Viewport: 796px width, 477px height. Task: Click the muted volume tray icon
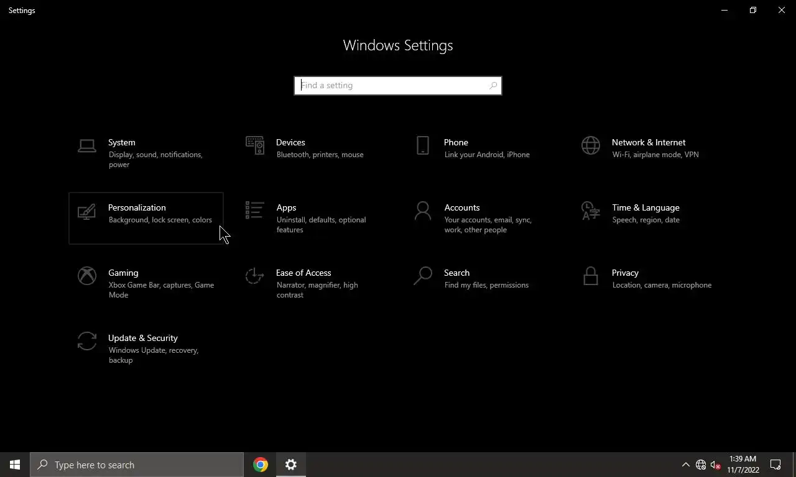coord(715,465)
